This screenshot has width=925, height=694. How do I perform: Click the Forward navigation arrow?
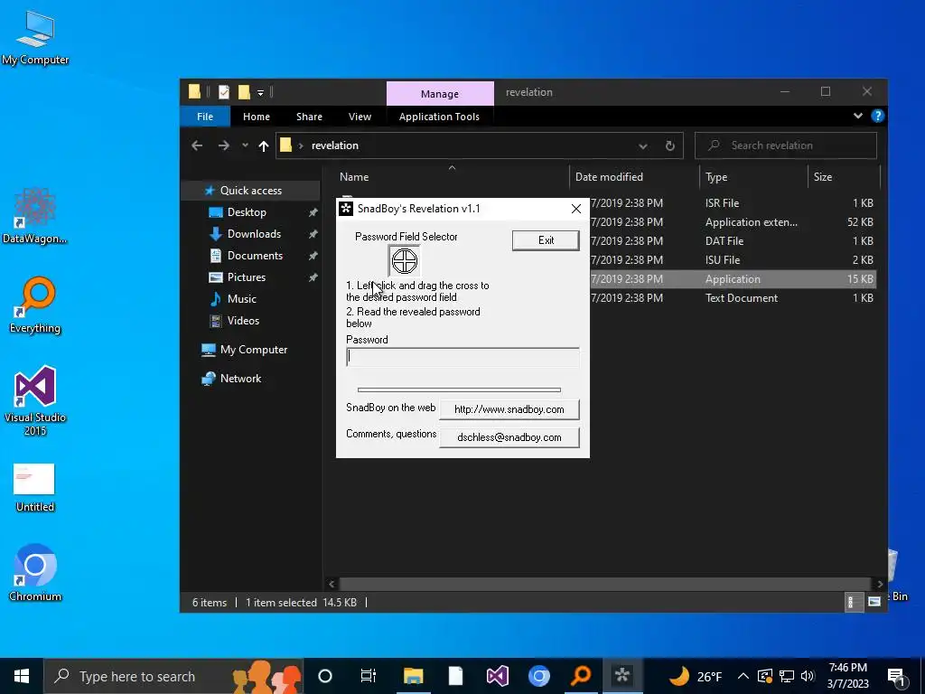click(224, 145)
